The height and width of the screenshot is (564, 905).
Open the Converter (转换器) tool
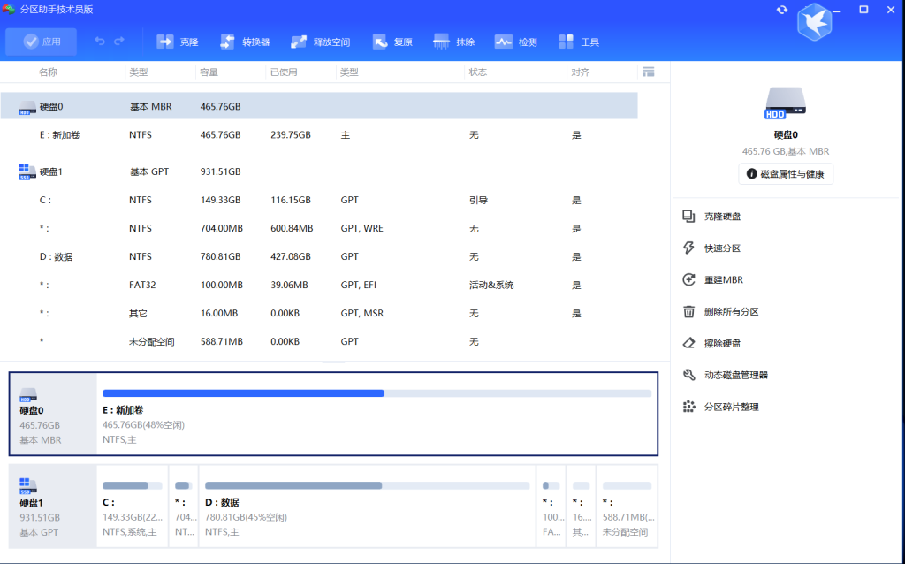pyautogui.click(x=227, y=42)
